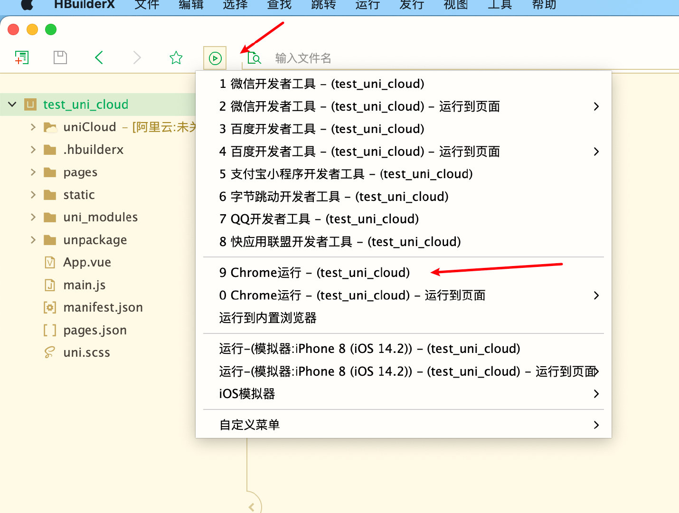Open the 跳转 menu
The image size is (679, 513).
point(324,5)
